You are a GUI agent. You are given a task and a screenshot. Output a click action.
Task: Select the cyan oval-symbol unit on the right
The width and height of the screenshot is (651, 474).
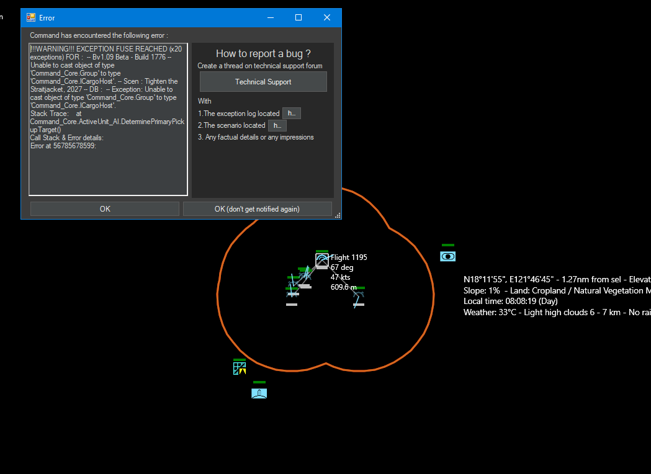(x=447, y=256)
